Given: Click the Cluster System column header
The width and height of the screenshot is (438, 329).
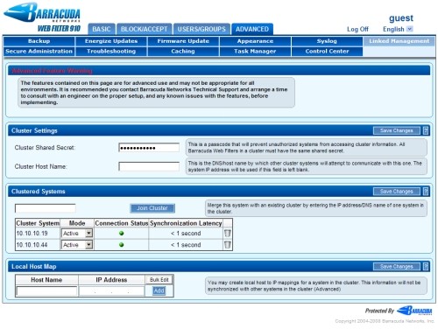Looking at the screenshot, I should tap(38, 223).
